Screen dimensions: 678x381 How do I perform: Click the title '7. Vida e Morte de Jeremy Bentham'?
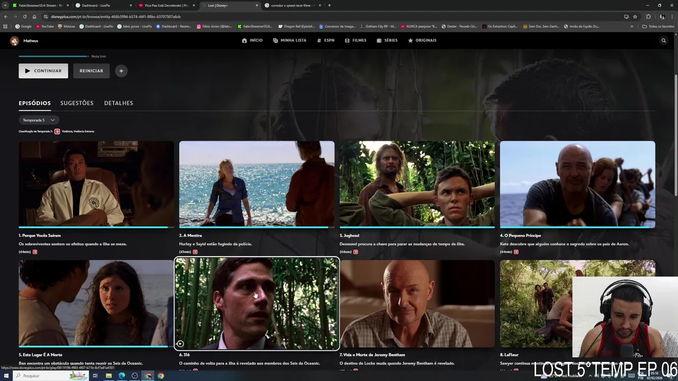tap(372, 355)
